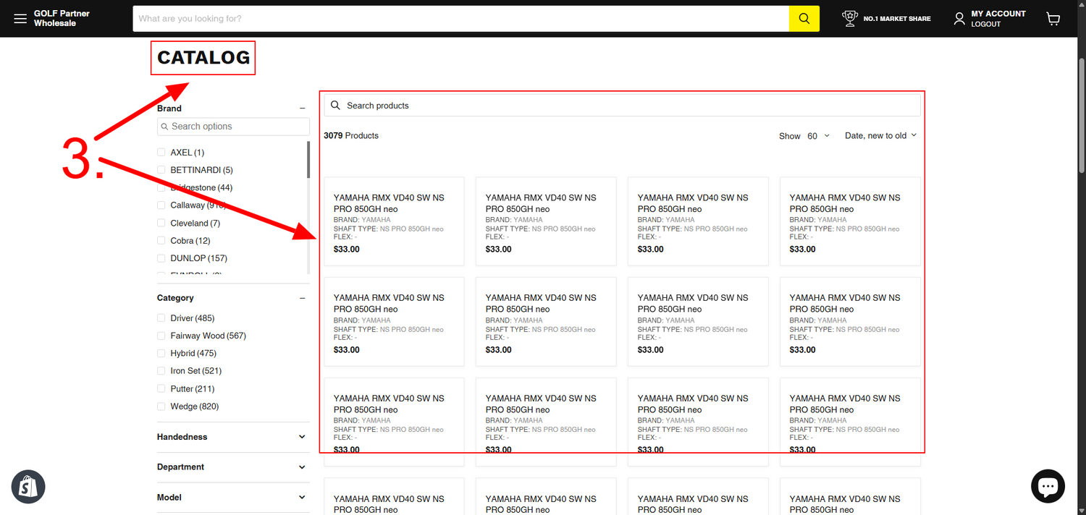
Task: Open the shopping cart
Action: pos(1053,19)
